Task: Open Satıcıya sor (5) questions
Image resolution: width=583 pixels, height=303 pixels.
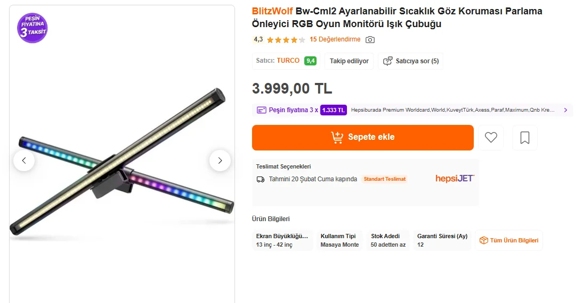Action: pyautogui.click(x=411, y=61)
